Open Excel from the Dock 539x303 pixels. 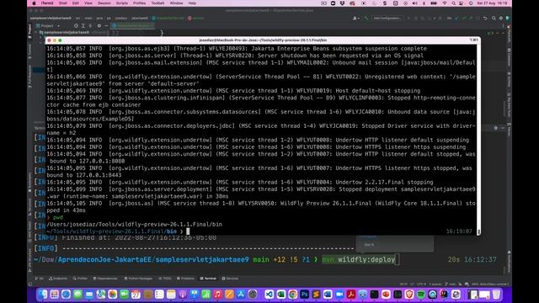280,295
